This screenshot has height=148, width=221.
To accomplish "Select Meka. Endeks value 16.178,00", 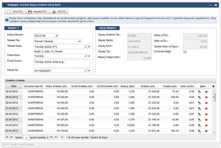I will click(x=62, y=131).
